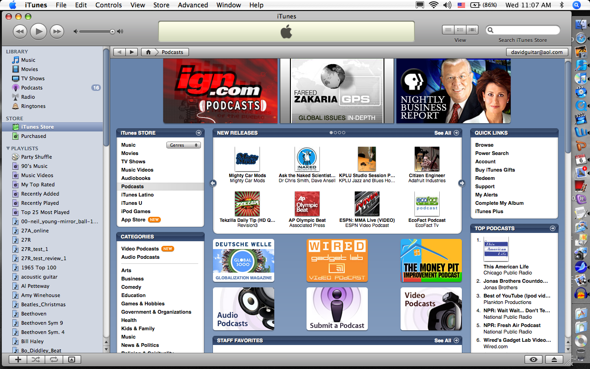The width and height of the screenshot is (590, 369).
Task: Open the Store menu
Action: 161,5
